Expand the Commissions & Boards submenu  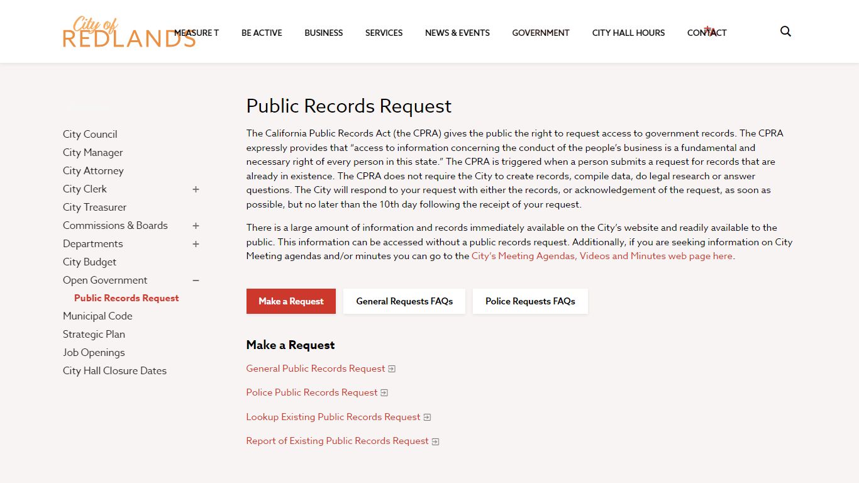(x=196, y=226)
